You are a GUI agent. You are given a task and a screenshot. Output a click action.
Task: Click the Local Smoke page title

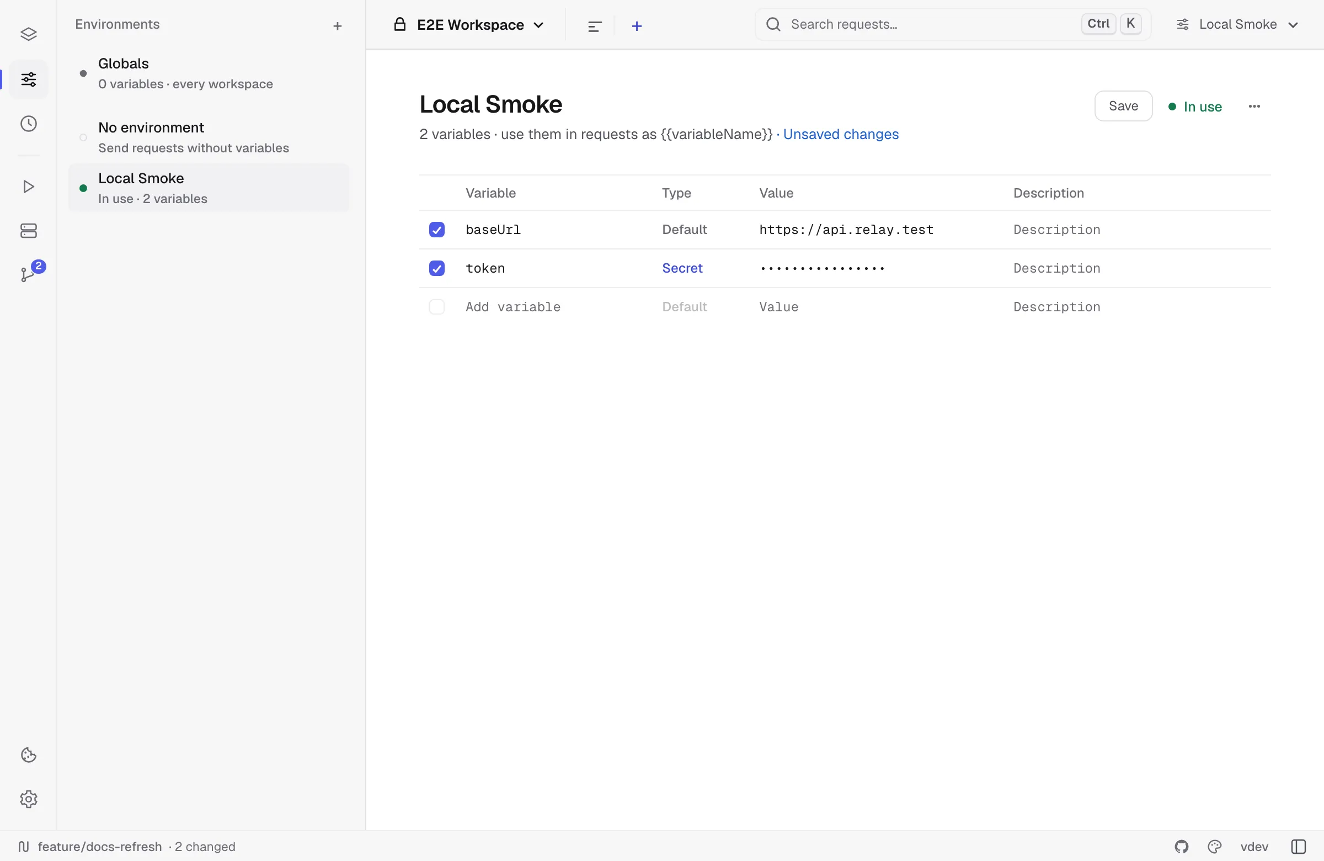pos(490,104)
